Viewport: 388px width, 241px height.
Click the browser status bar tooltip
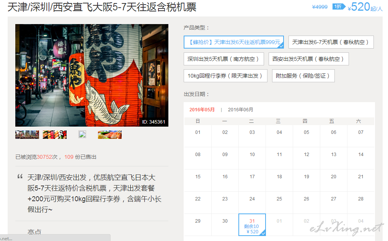pyautogui.click(x=55, y=238)
